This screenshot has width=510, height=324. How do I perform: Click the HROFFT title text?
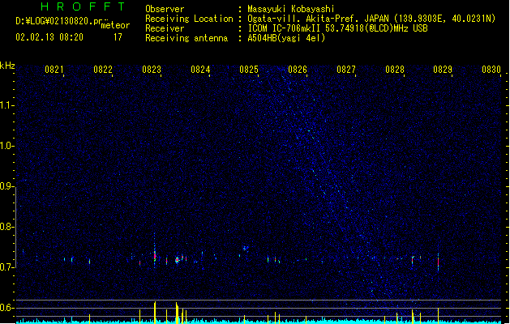[83, 6]
